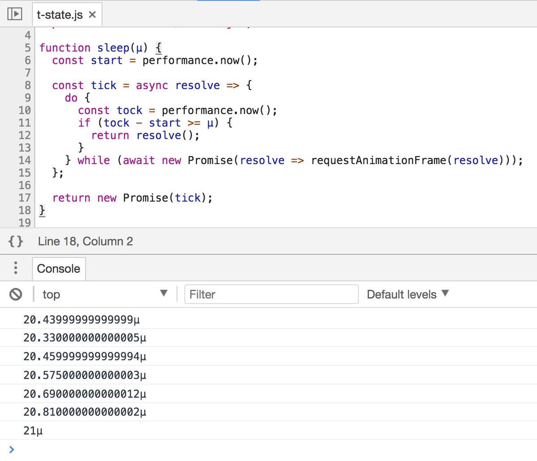Select the first console log value 20.43999999999999µ
The height and width of the screenshot is (461, 537).
pyautogui.click(x=81, y=320)
